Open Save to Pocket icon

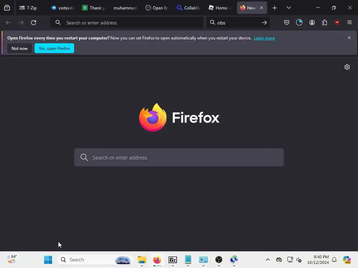coord(287,22)
